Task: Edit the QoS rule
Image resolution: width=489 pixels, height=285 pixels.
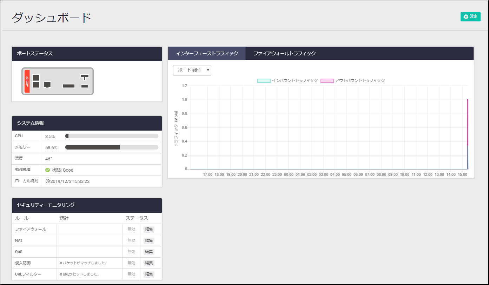Action: coord(149,252)
